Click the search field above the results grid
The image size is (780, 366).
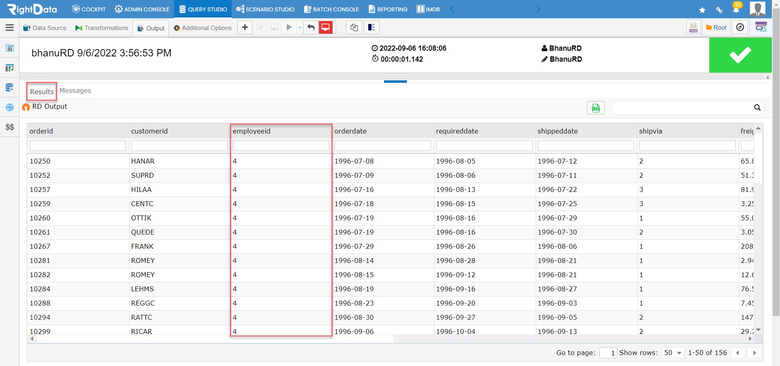(x=682, y=108)
